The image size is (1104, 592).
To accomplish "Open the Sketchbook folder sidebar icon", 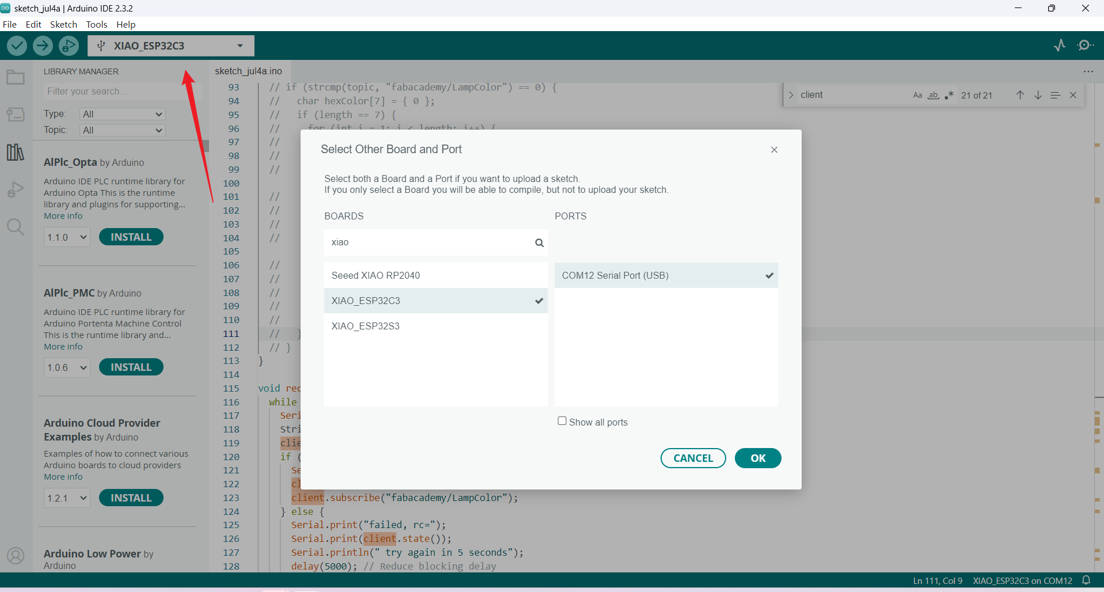I will 16,77.
